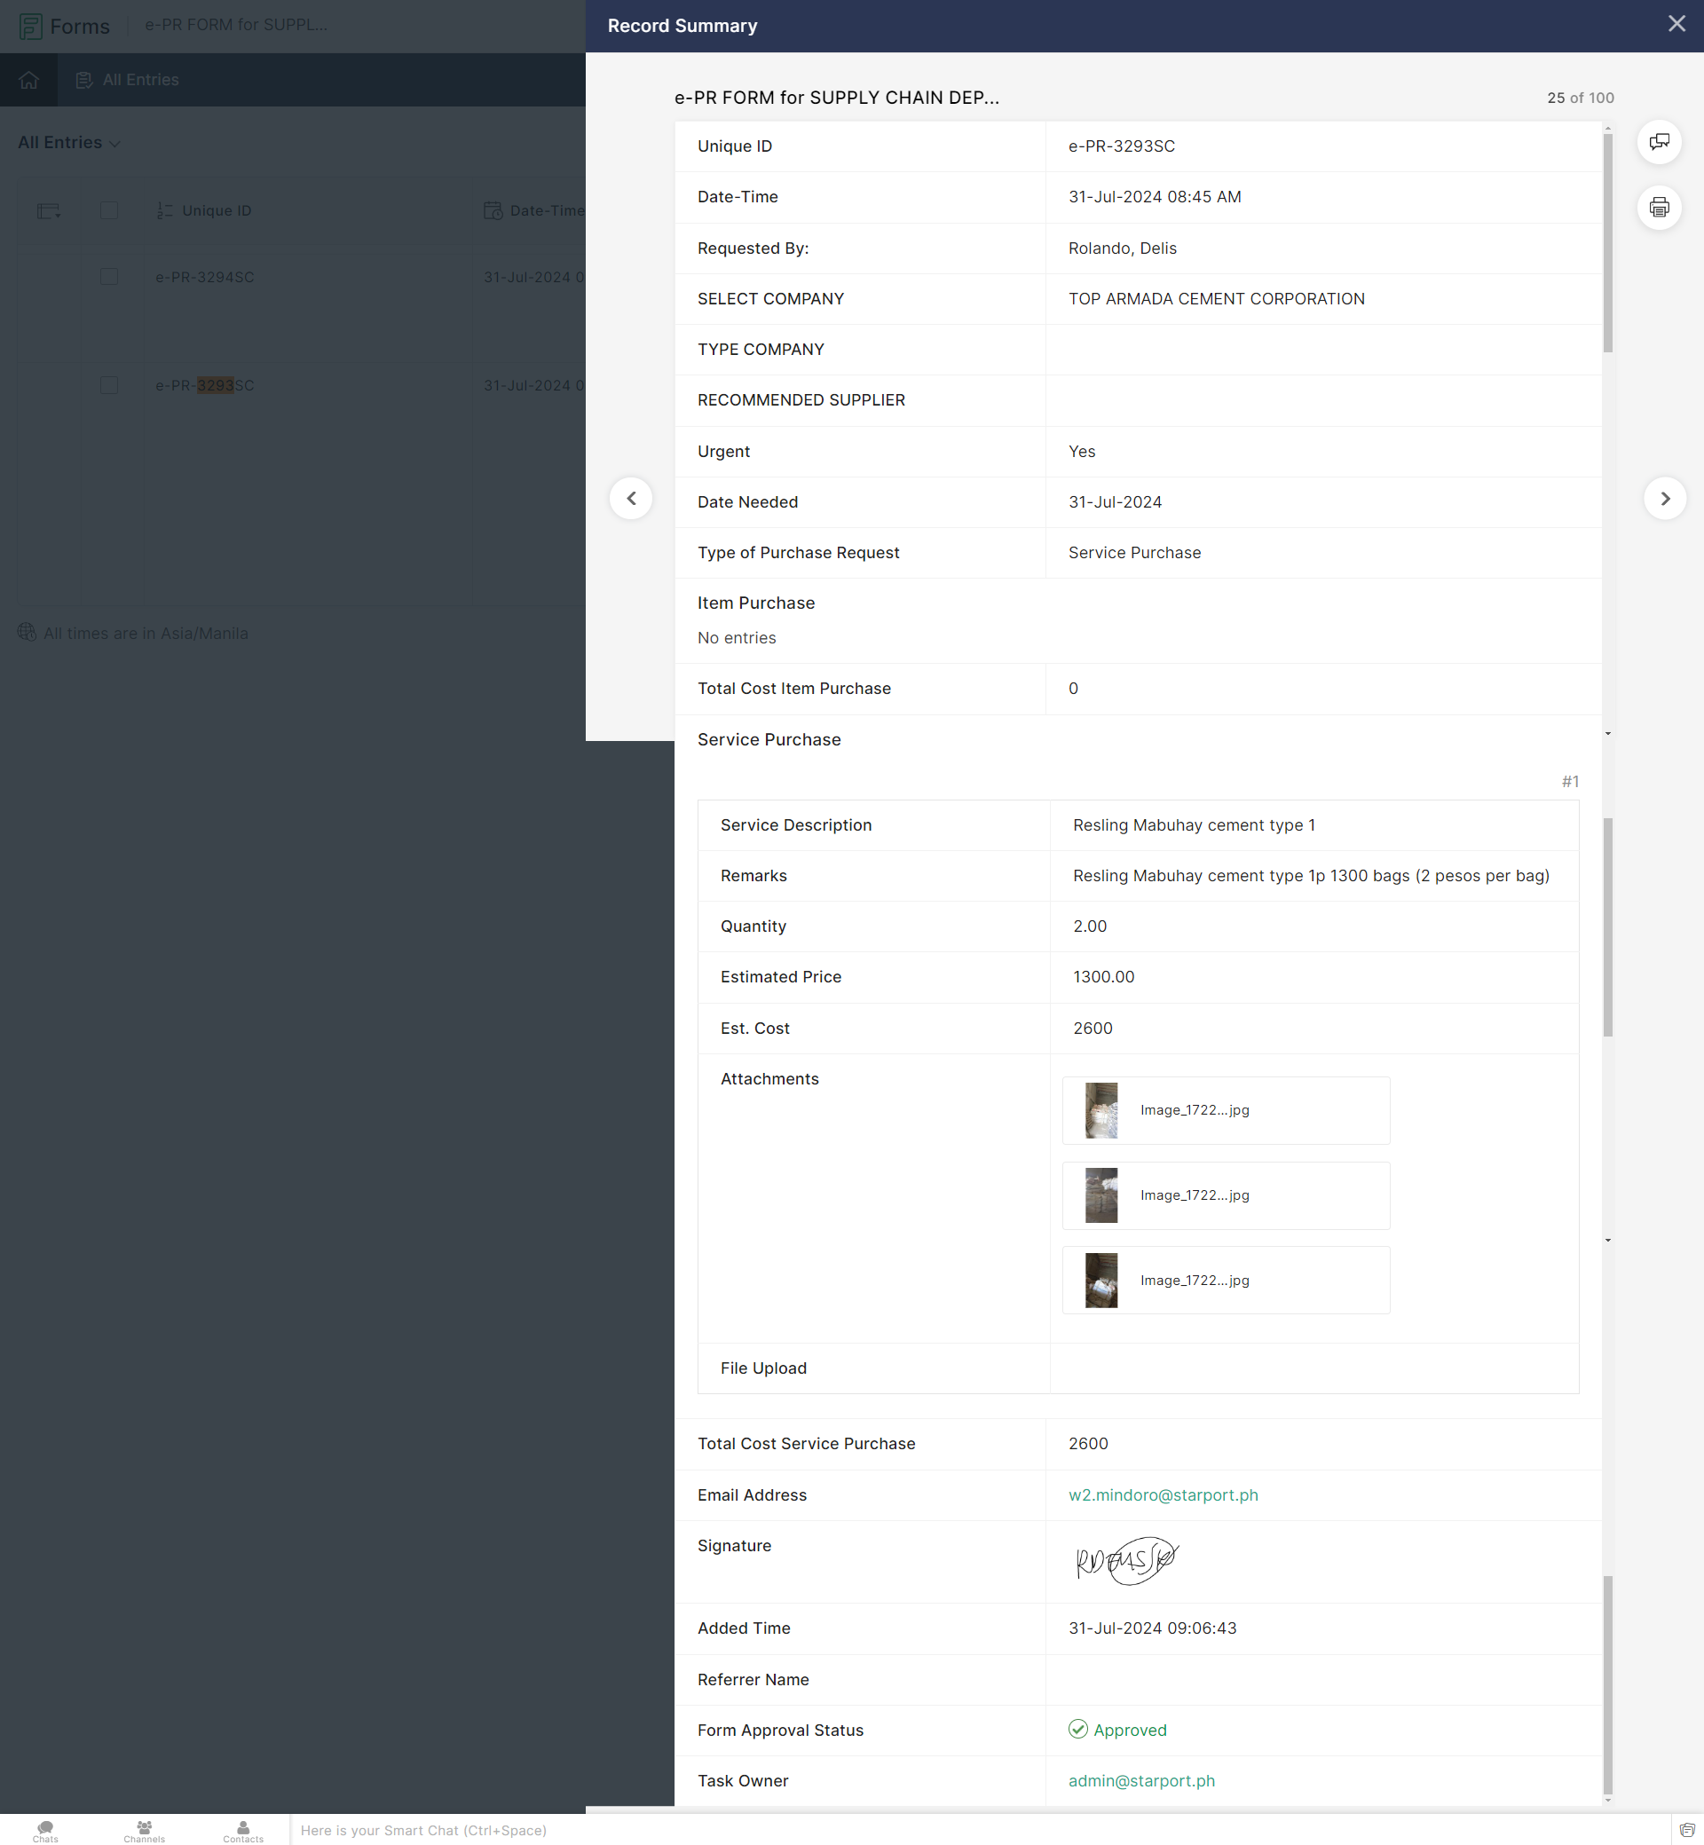This screenshot has width=1704, height=1845.
Task: Click the home icon in navigation bar
Action: [x=28, y=80]
